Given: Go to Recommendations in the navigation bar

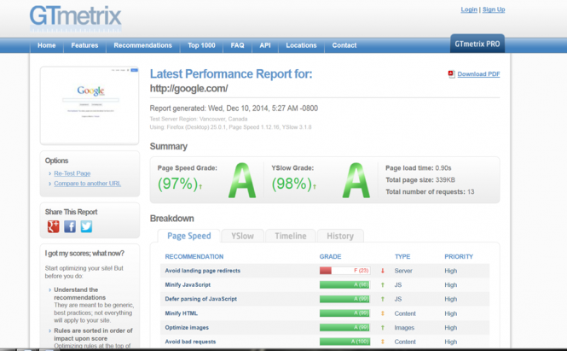Looking at the screenshot, I should point(143,45).
